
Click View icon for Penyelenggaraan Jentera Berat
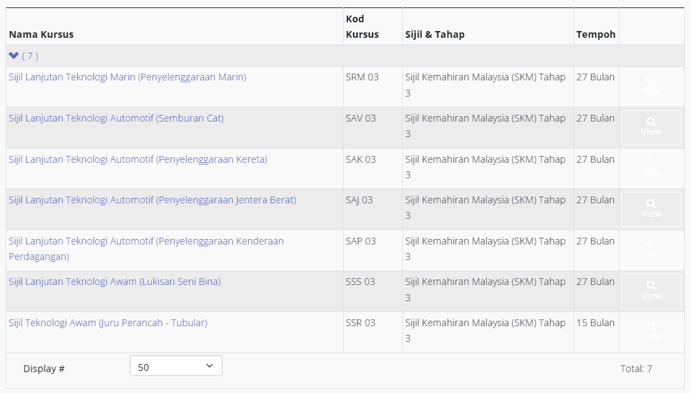pyautogui.click(x=651, y=209)
